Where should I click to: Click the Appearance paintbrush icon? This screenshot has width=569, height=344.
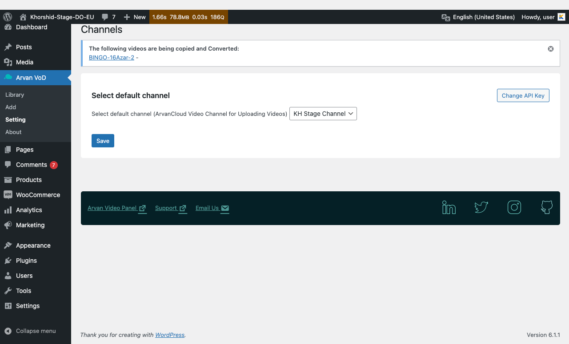coord(8,245)
